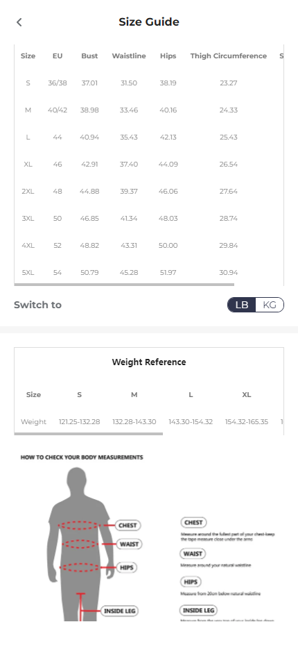The height and width of the screenshot is (647, 298).
Task: Tap the WAIST label beside silhouette
Action: point(129,544)
